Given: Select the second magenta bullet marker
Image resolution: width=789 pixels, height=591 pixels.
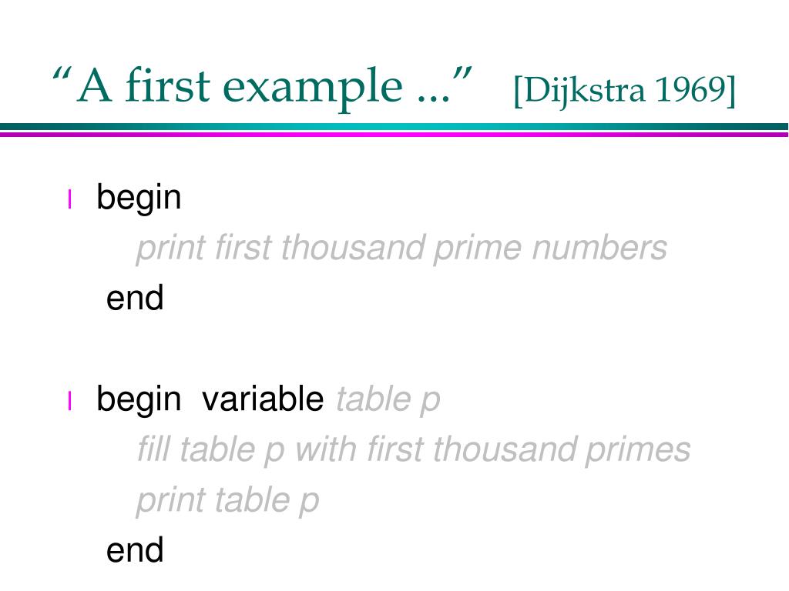Looking at the screenshot, I should click(69, 401).
